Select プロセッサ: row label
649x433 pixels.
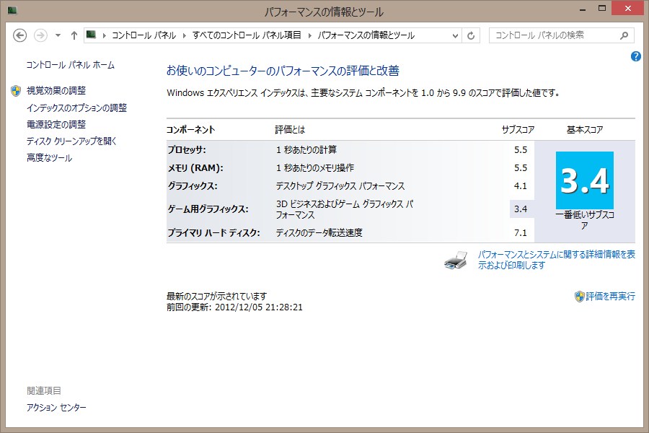(x=187, y=150)
